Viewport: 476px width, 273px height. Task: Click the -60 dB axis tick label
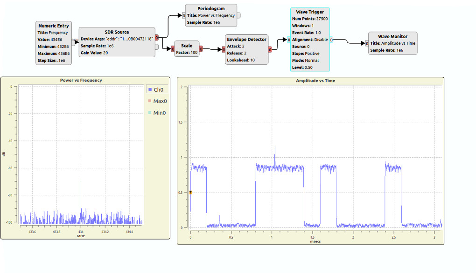pos(10,168)
